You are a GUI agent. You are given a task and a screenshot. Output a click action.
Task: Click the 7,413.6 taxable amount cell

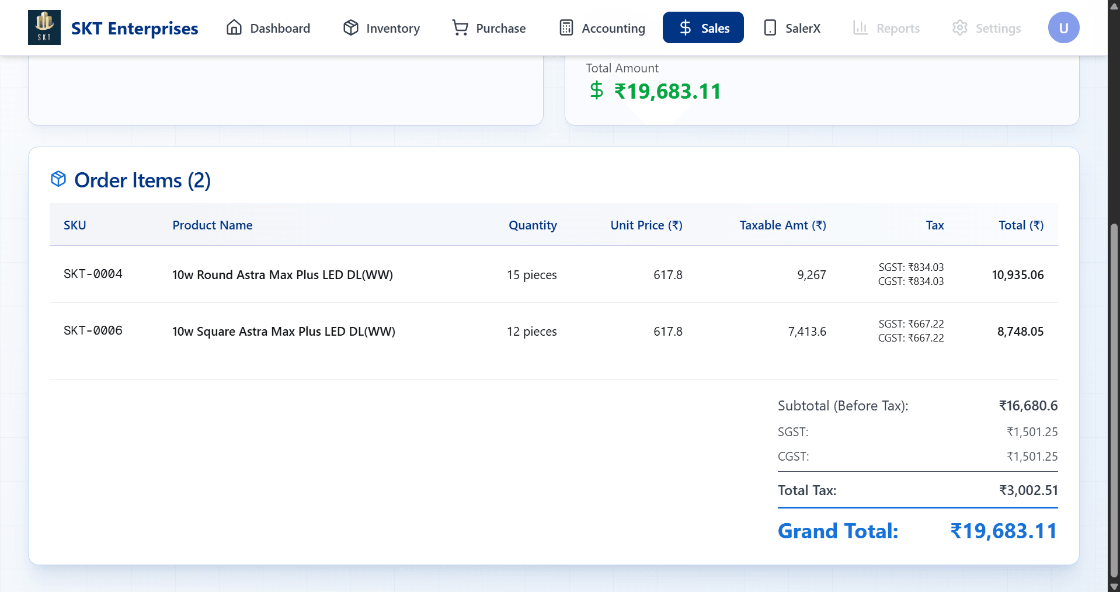[x=807, y=331]
